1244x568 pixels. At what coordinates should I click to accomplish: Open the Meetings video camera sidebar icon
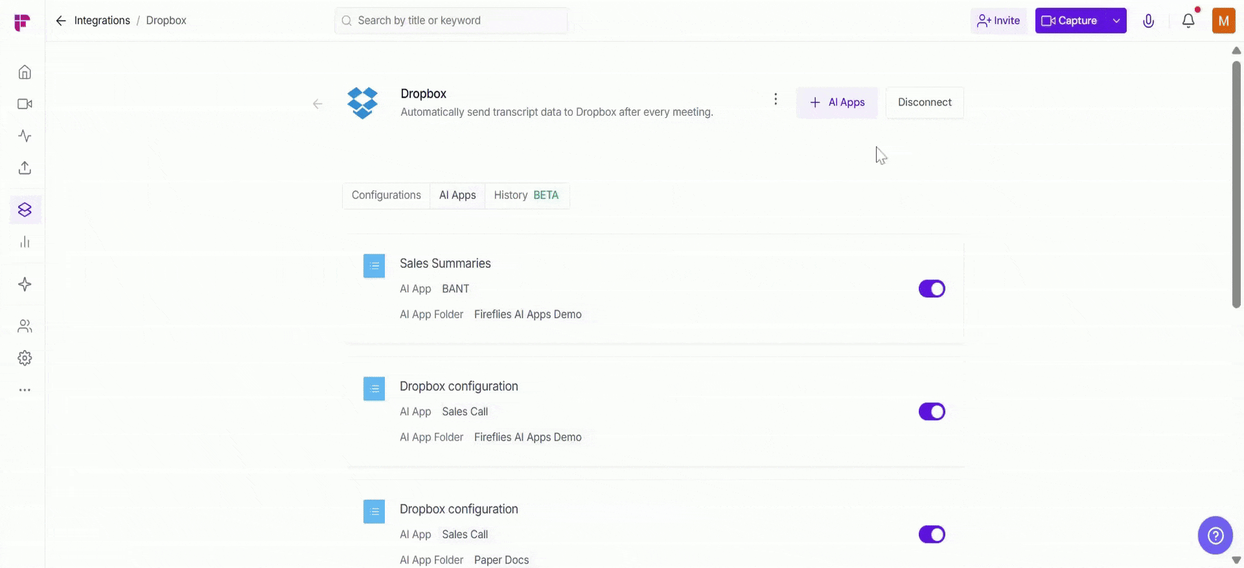[x=25, y=104]
